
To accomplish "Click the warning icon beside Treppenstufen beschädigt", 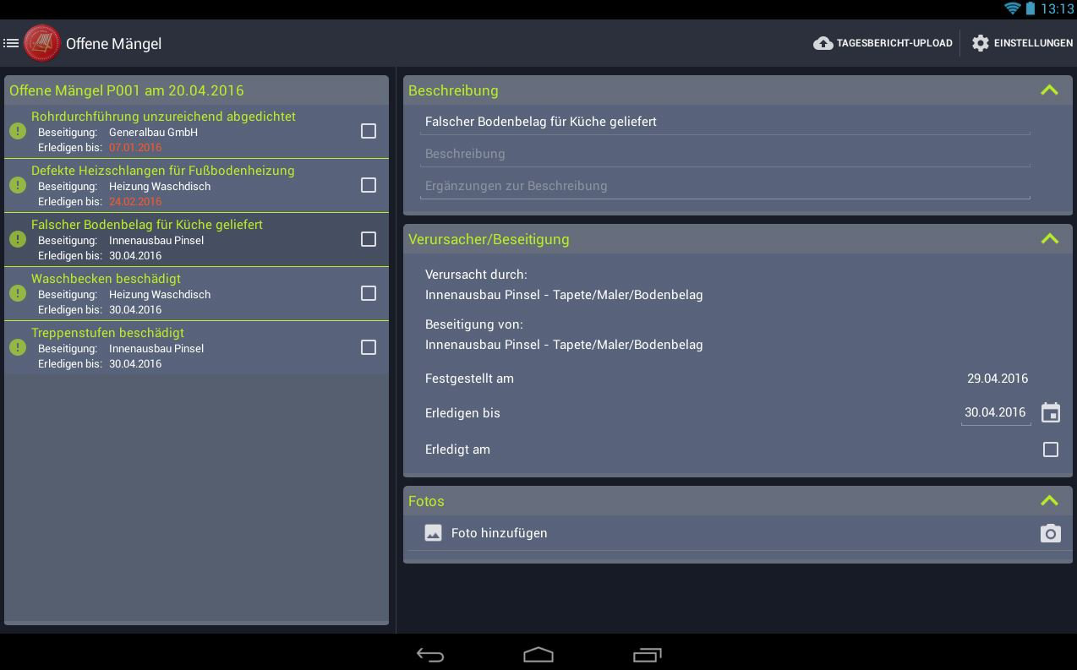I will pyautogui.click(x=18, y=347).
